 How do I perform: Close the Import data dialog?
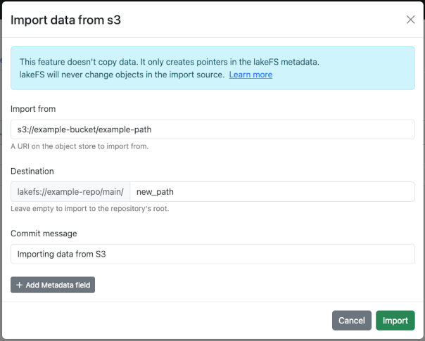coord(411,20)
